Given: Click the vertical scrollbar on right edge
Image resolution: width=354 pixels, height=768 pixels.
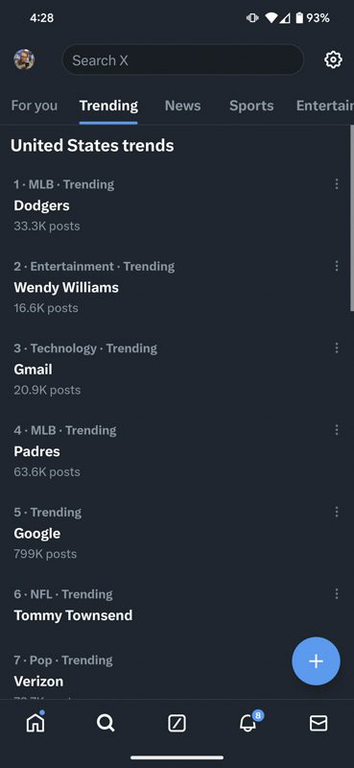Looking at the screenshot, I should [x=351, y=218].
